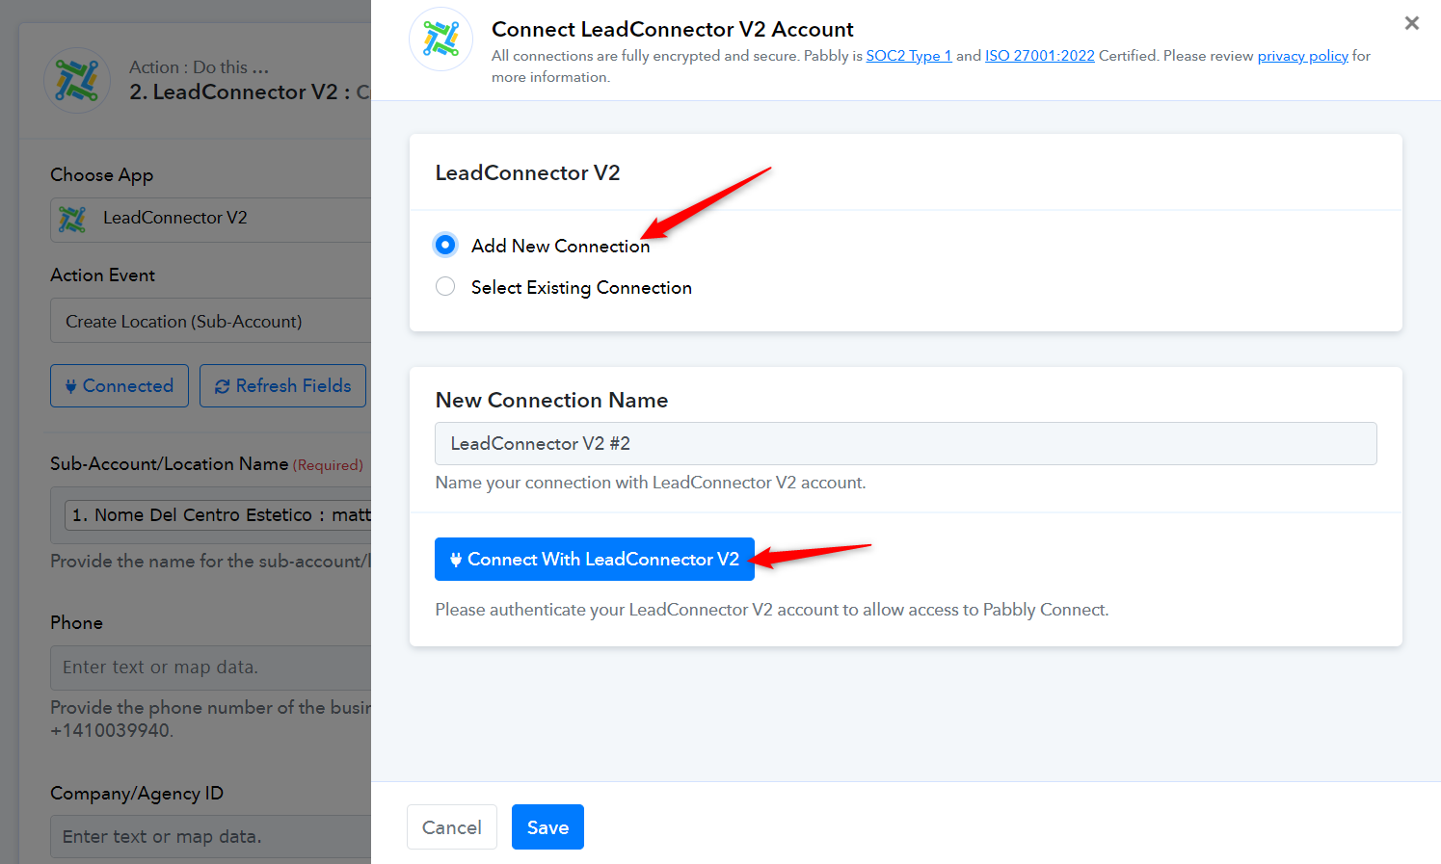Select the Add New Connection radio button
The height and width of the screenshot is (864, 1441).
tap(445, 245)
